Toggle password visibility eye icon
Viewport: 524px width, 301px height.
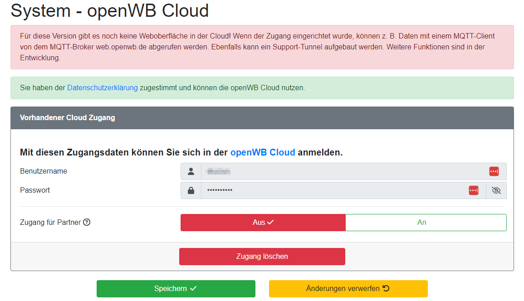(496, 190)
